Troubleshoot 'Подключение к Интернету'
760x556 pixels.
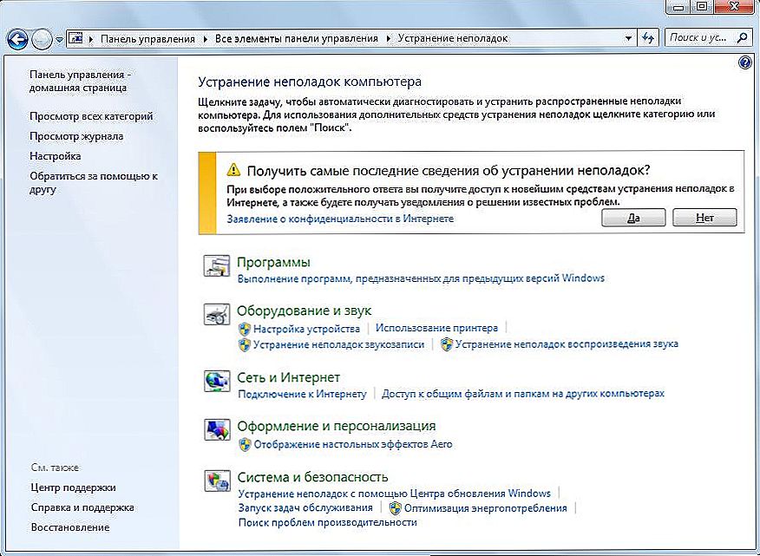tap(302, 394)
